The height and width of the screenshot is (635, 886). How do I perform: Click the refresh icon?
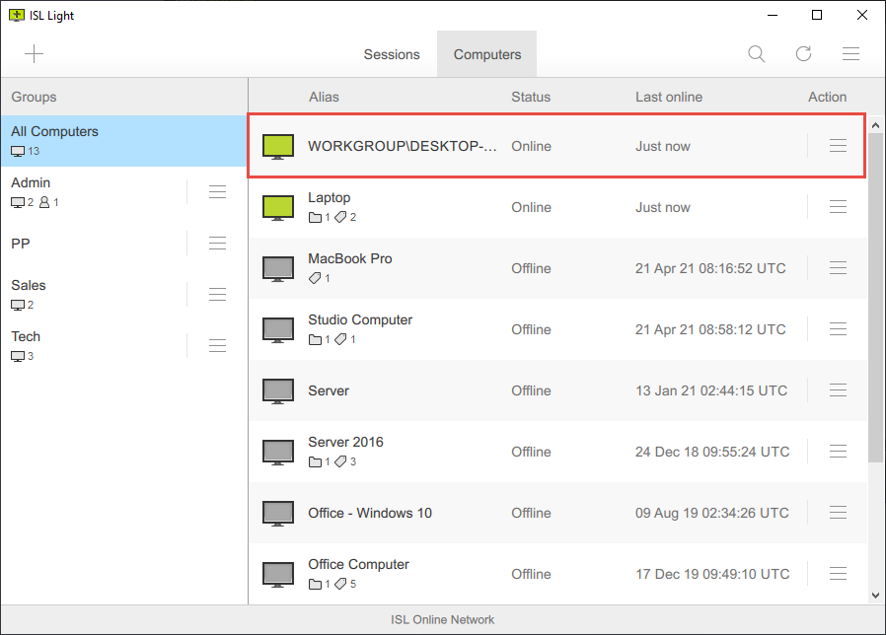tap(803, 53)
